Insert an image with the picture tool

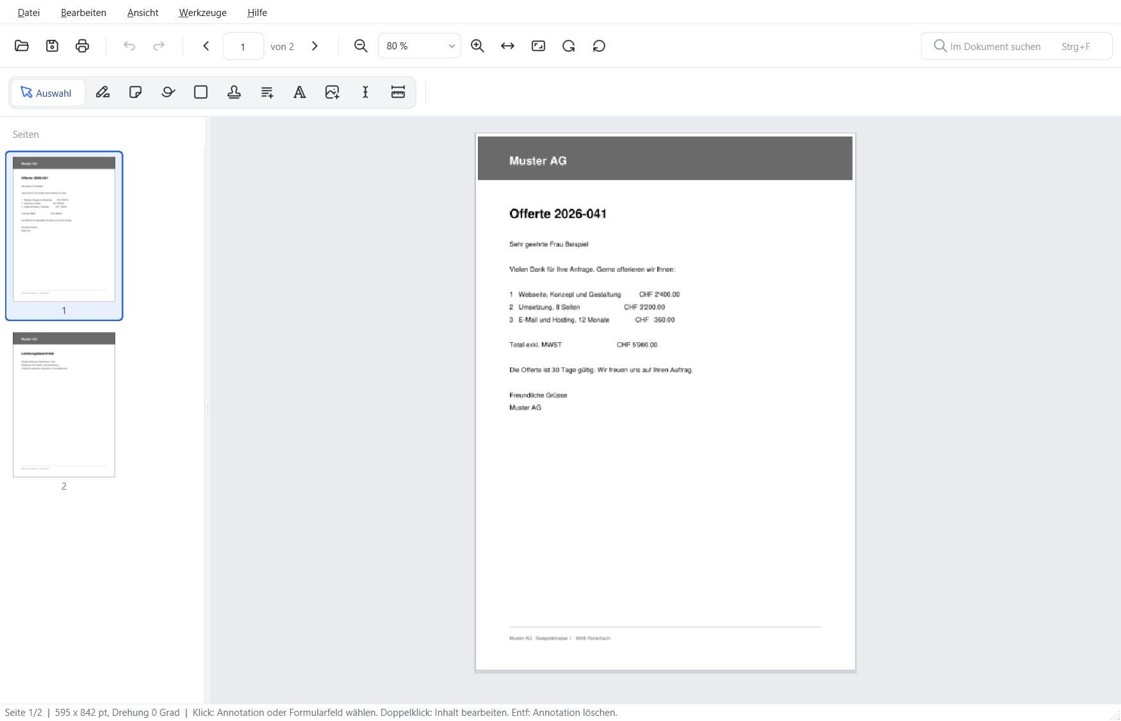(x=332, y=92)
